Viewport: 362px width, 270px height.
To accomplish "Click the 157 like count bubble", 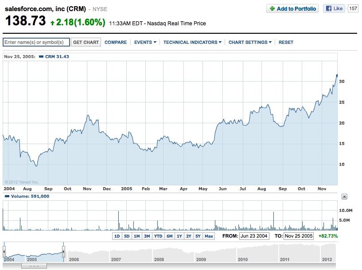I will 353,8.
